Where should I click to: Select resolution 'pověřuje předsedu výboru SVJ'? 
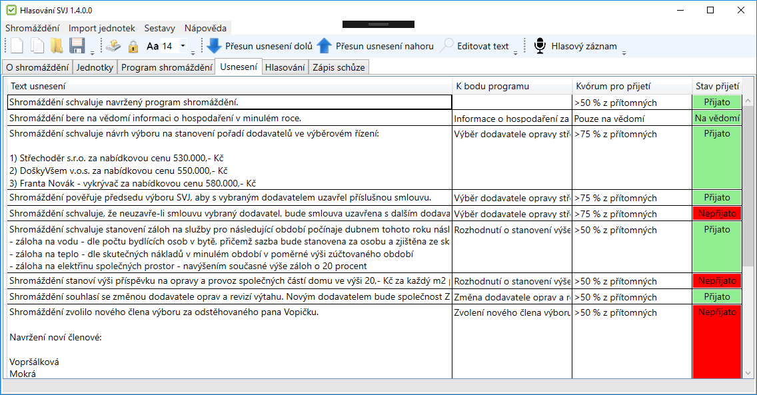pyautogui.click(x=230, y=198)
